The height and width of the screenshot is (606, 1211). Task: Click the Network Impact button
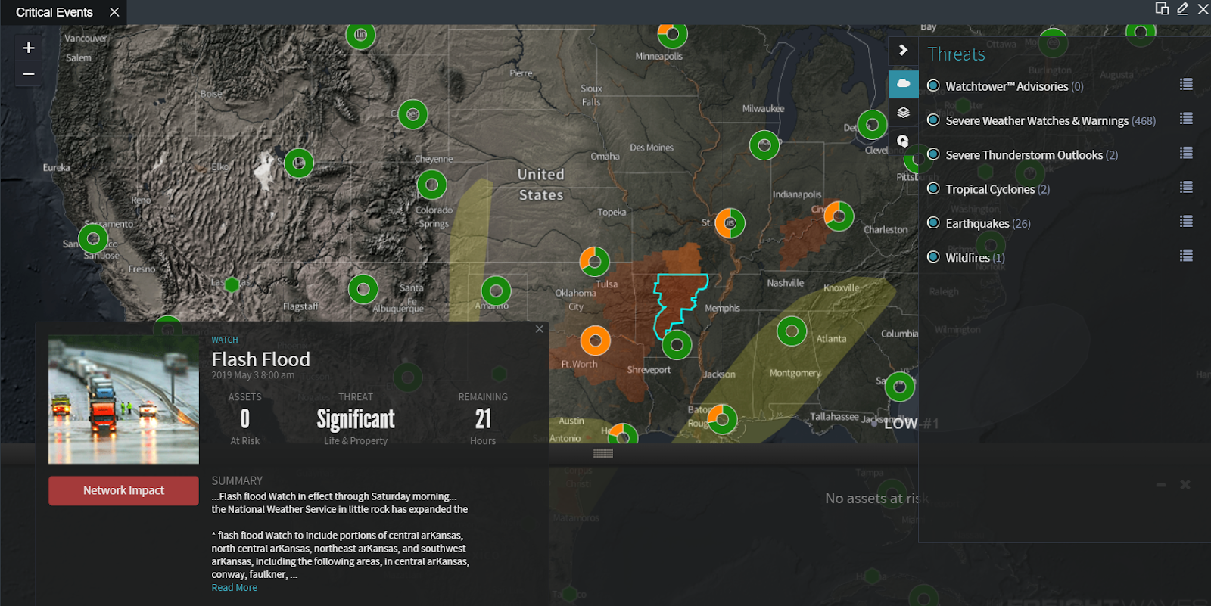click(x=123, y=490)
